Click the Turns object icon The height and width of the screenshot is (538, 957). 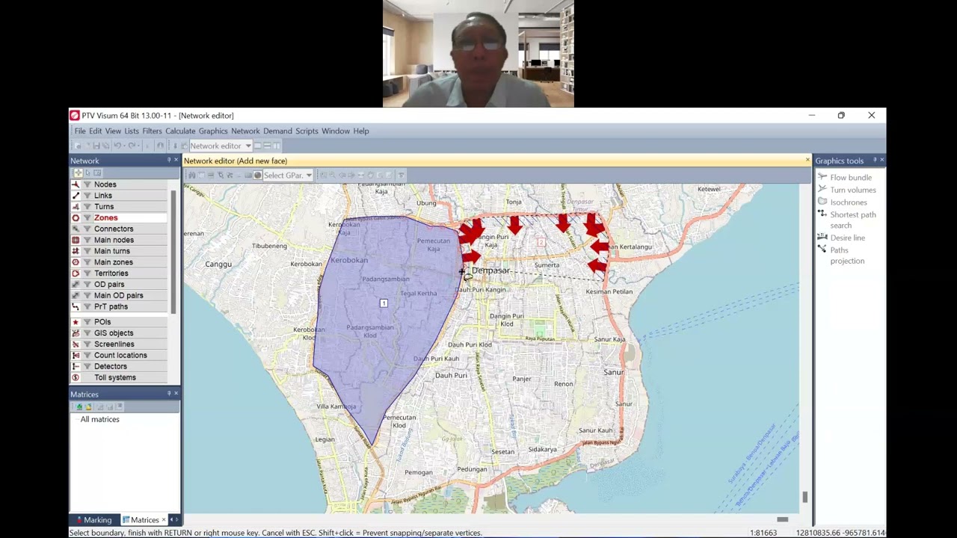(x=76, y=207)
